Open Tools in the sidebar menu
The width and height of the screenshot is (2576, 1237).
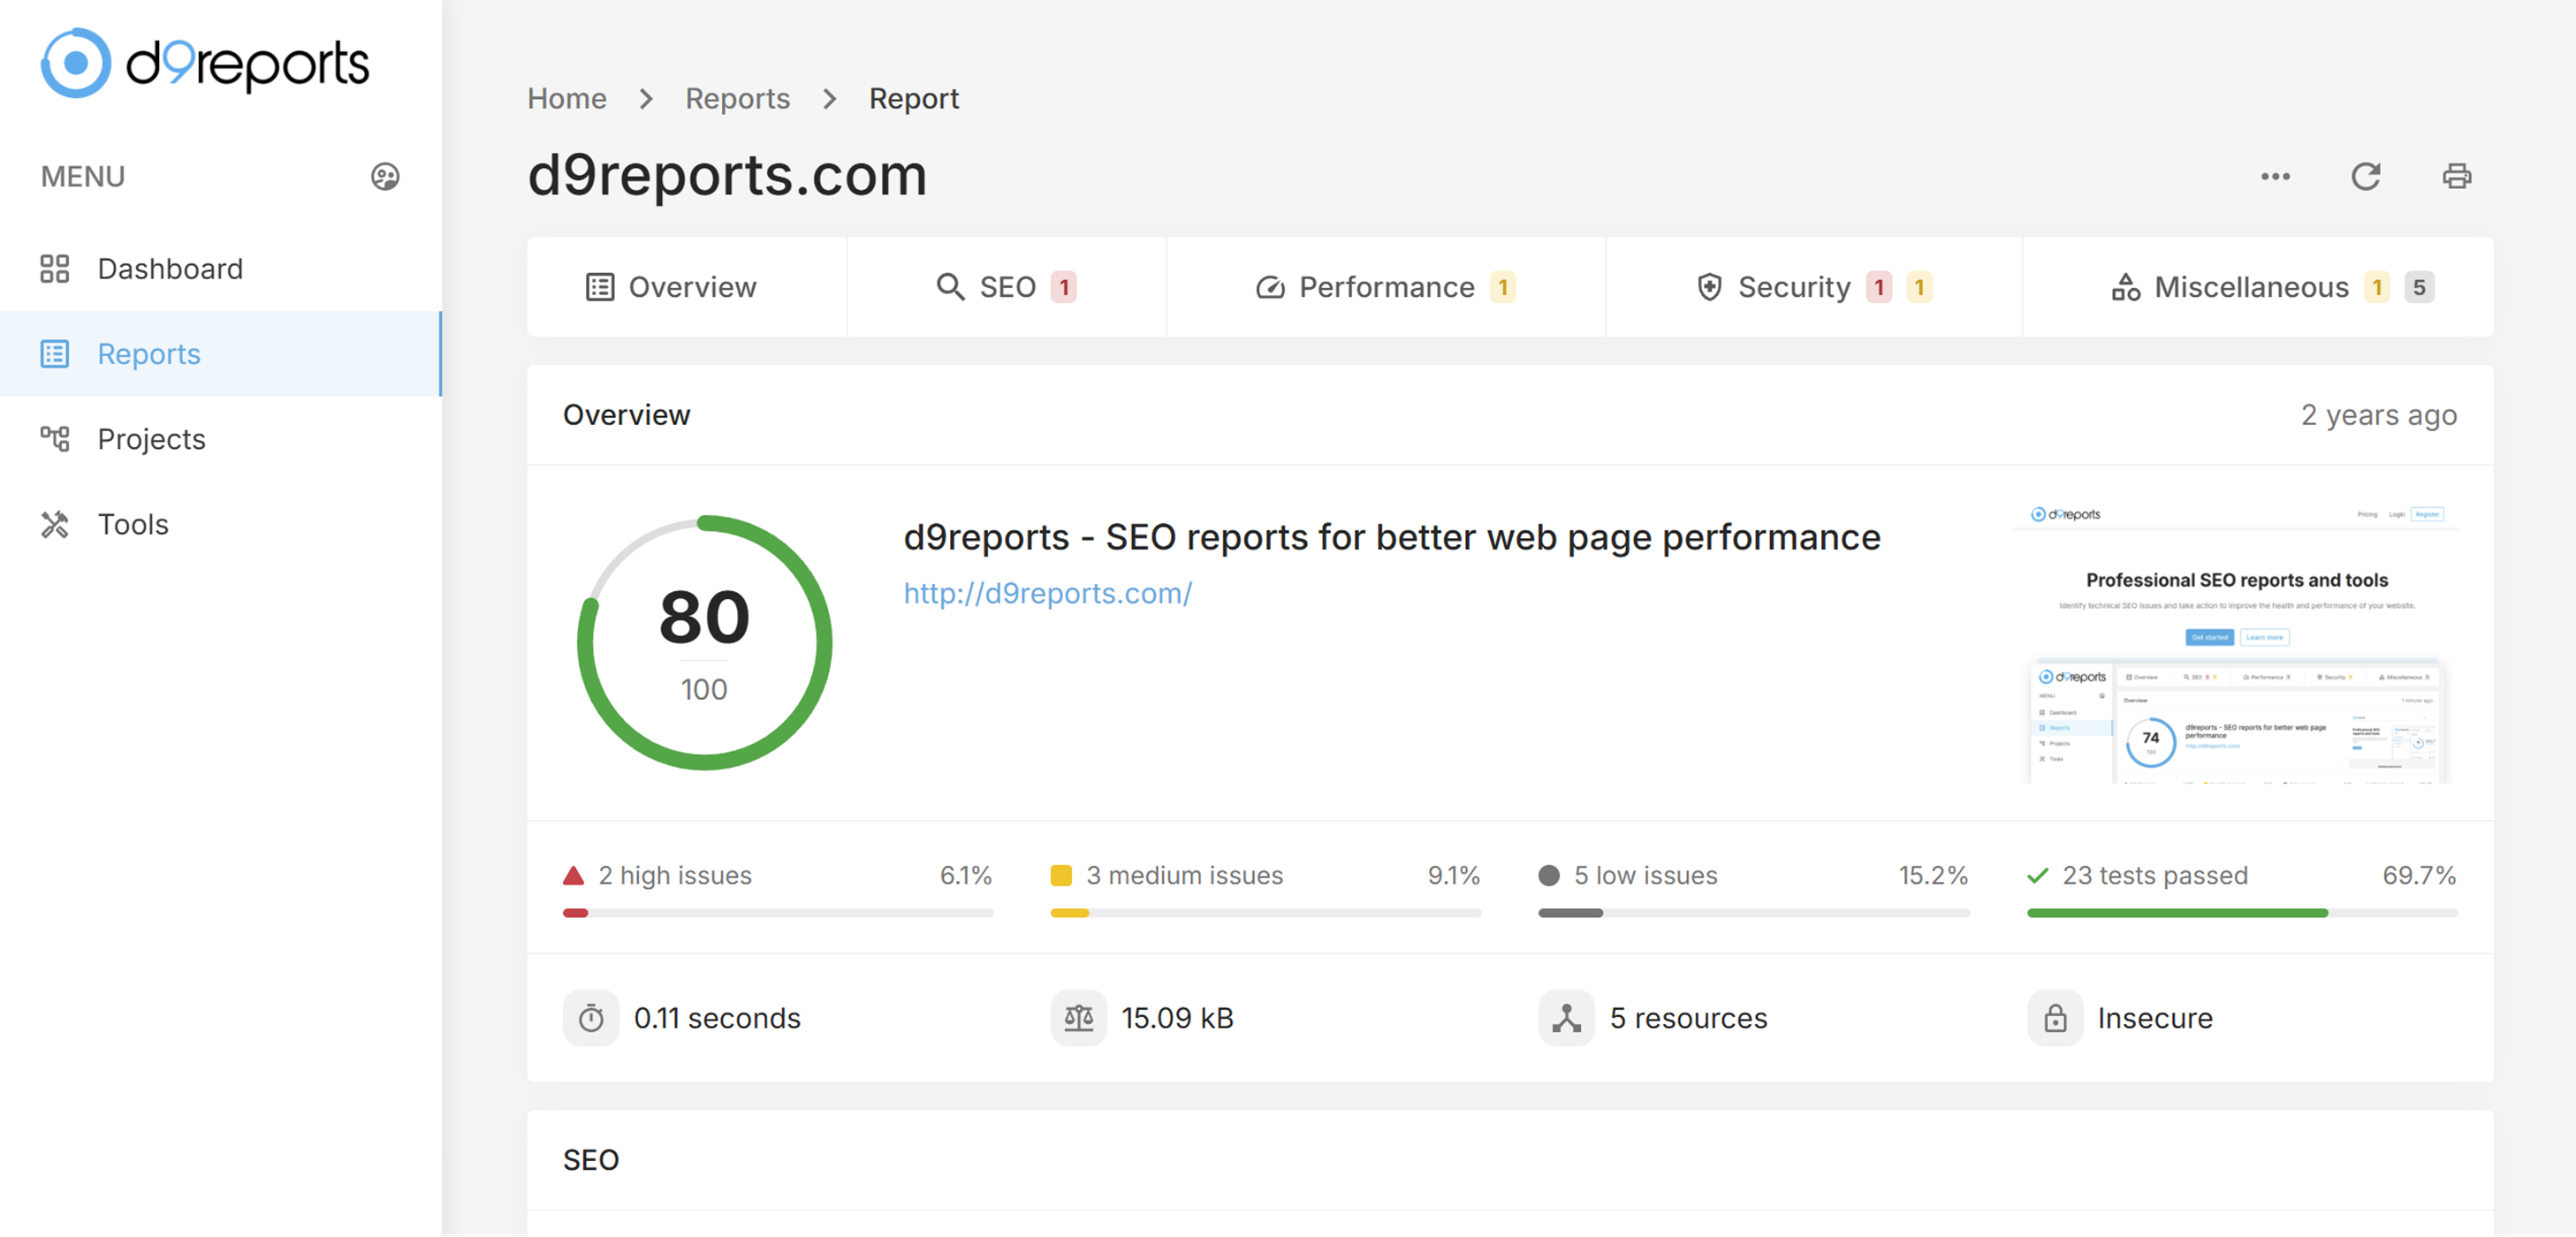click(x=133, y=524)
